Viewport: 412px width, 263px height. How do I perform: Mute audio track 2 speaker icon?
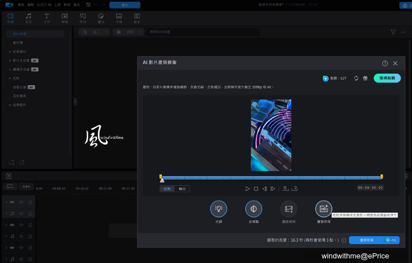point(21,236)
